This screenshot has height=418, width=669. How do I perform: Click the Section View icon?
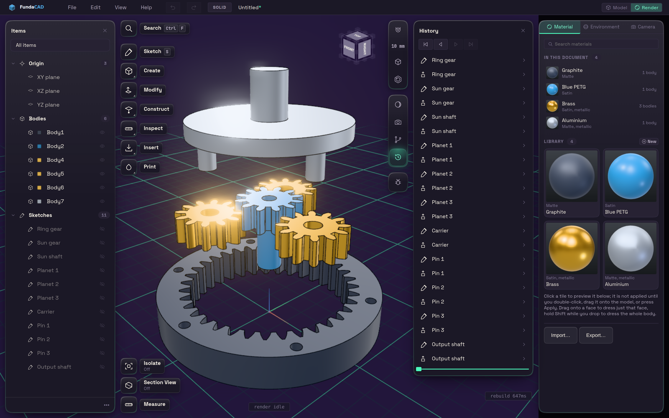tap(129, 385)
